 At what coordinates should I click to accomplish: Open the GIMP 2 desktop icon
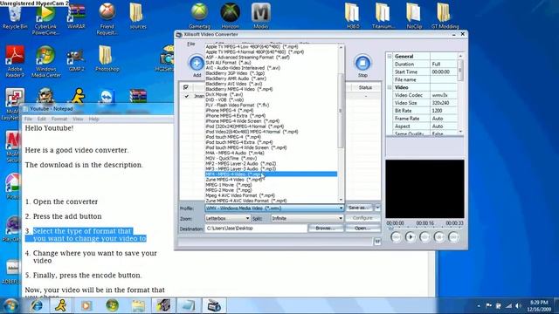click(x=76, y=59)
